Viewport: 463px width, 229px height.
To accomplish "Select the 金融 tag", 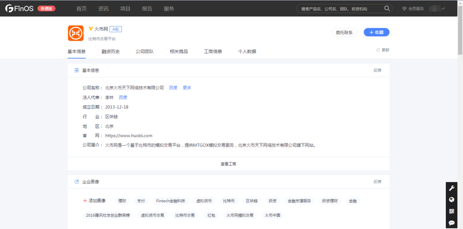I will [x=353, y=201].
